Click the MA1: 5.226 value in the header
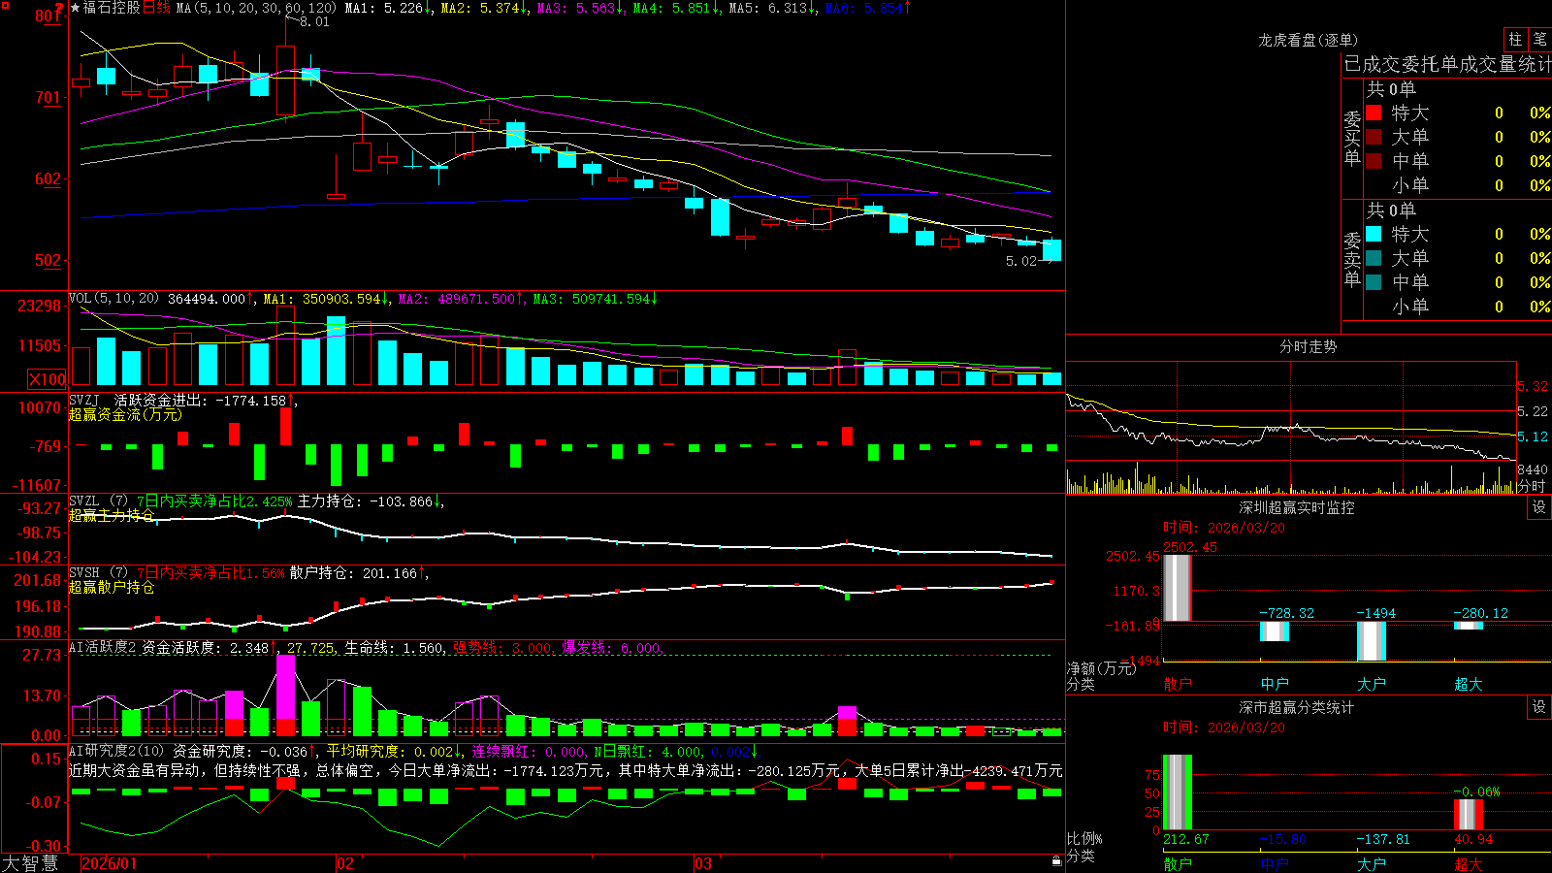 [384, 8]
